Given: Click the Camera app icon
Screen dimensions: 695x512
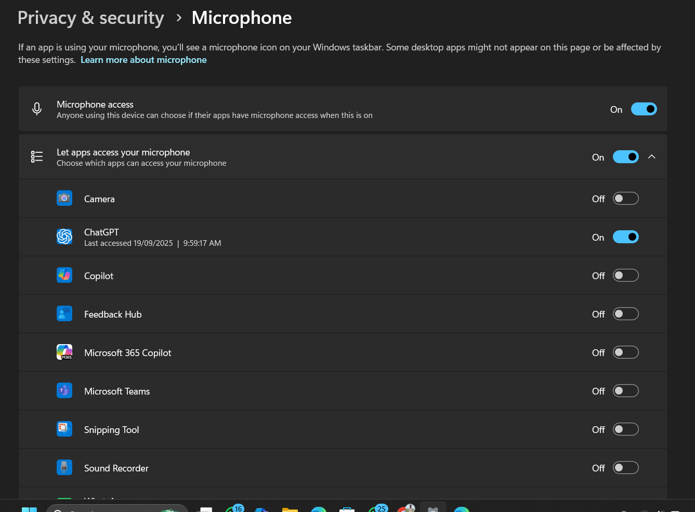Looking at the screenshot, I should click(64, 198).
